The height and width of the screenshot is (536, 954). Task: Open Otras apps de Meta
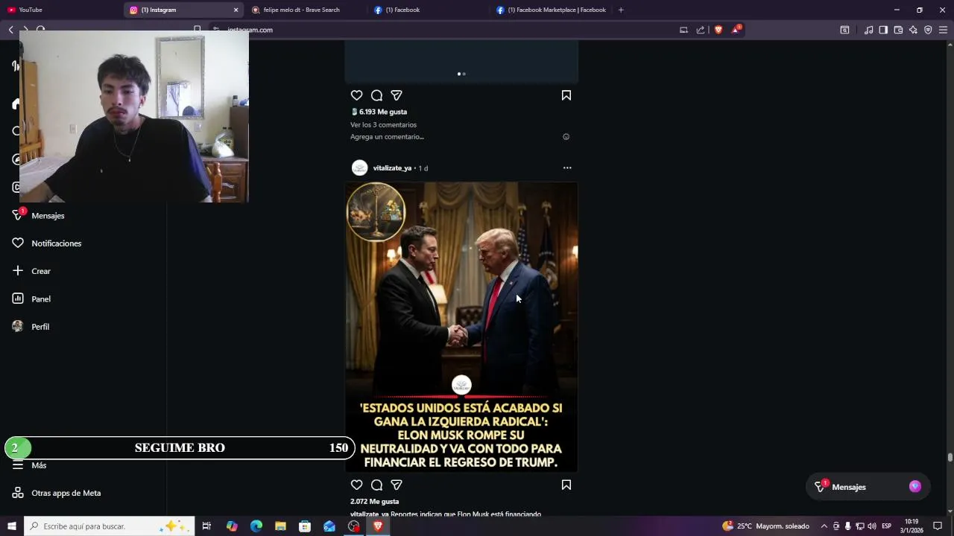[57, 493]
